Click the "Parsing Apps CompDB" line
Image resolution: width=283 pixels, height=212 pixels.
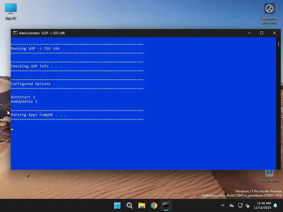click(x=38, y=115)
